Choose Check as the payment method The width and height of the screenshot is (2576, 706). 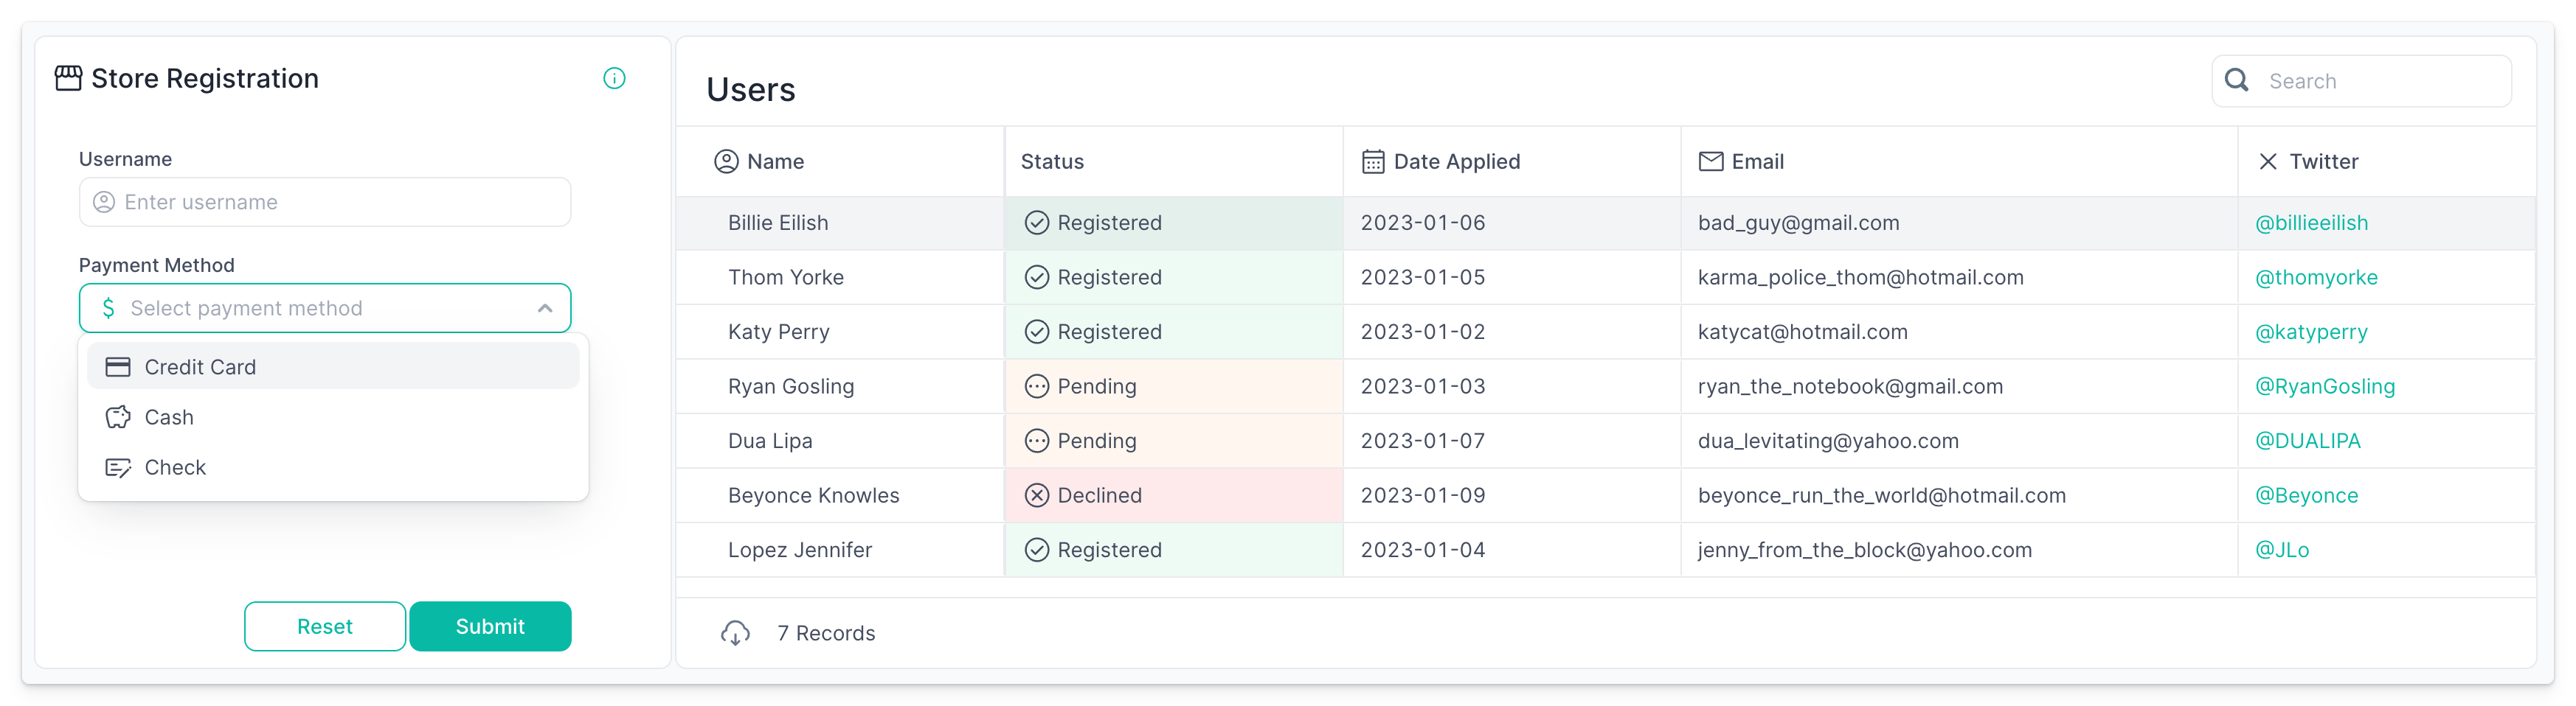pyautogui.click(x=175, y=466)
